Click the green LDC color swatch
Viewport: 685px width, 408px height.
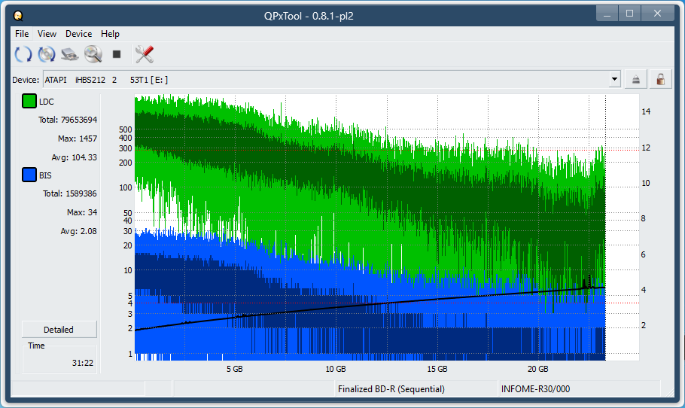point(29,102)
